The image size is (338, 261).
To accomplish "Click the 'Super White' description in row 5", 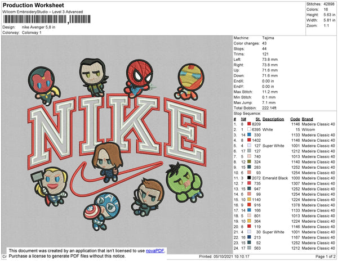I will coord(273,146).
